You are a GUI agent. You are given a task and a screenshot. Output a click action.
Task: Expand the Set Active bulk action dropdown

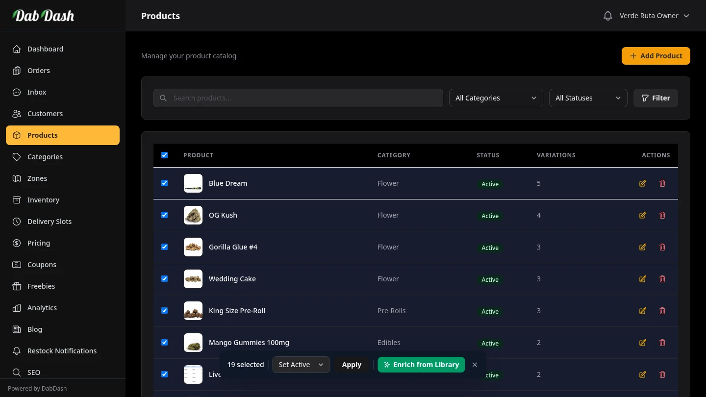click(301, 365)
